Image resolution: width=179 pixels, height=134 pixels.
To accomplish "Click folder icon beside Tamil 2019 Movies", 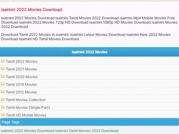I will (3, 84).
